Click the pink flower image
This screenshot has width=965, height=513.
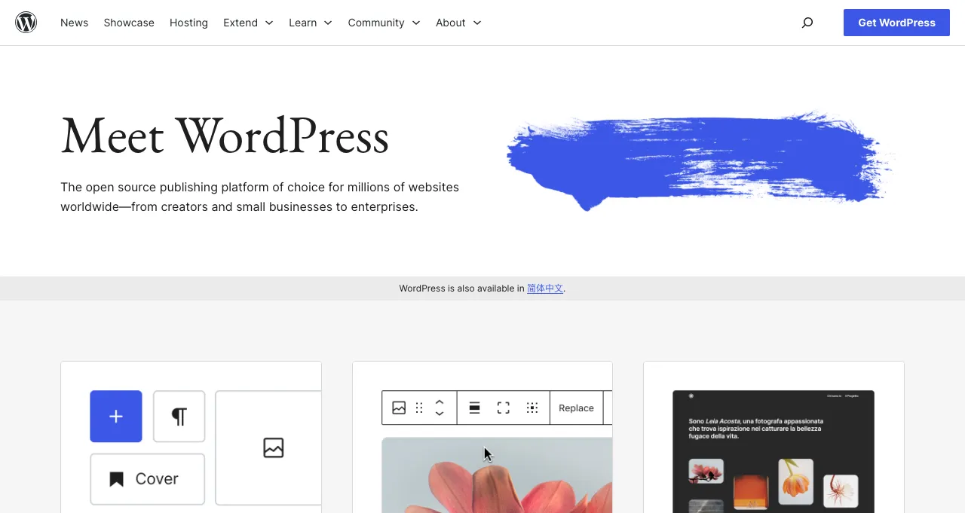498,475
